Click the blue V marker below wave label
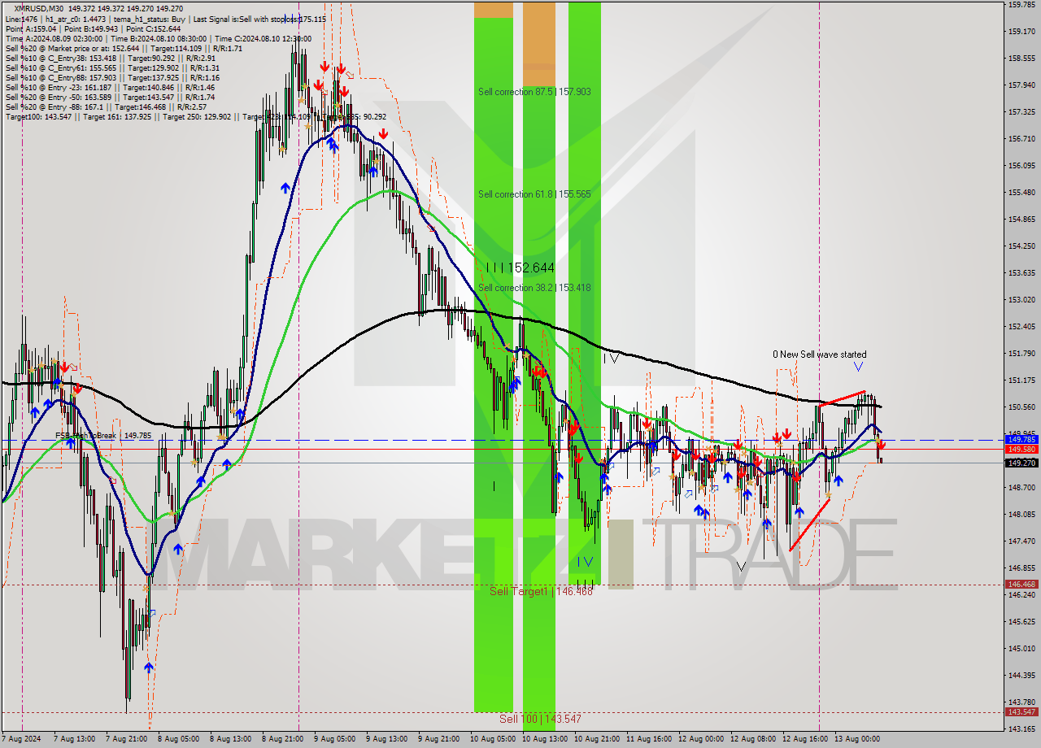This screenshot has width=1041, height=748. [858, 367]
